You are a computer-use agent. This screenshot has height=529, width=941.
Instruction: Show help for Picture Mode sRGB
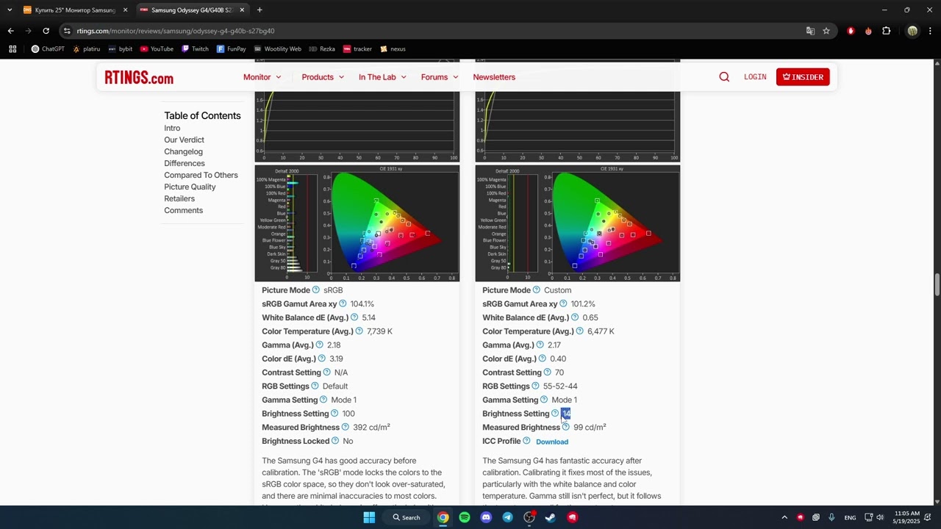click(x=316, y=290)
